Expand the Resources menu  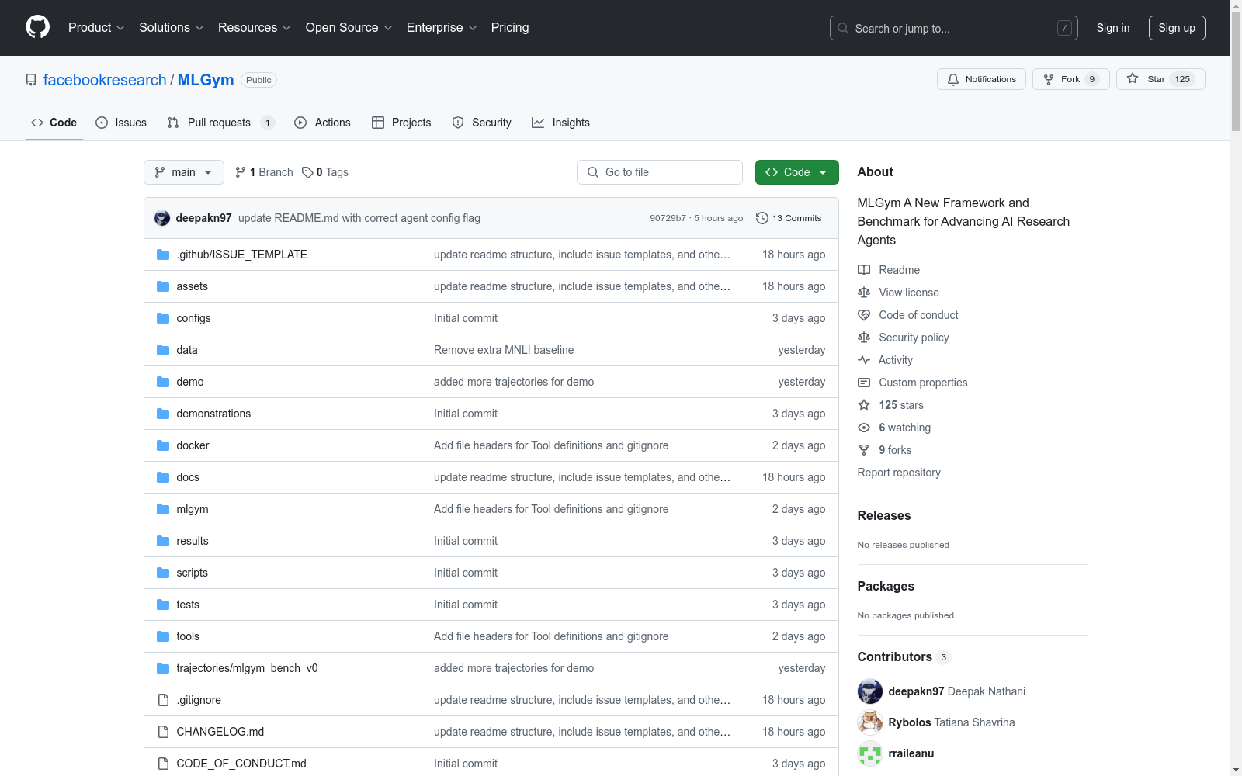[x=255, y=28]
